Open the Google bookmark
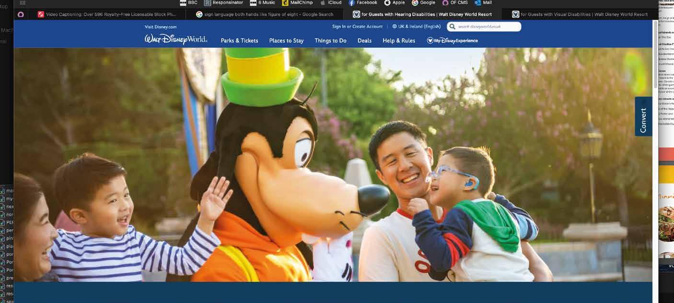Viewport: 674px width, 303px height. coord(423,3)
